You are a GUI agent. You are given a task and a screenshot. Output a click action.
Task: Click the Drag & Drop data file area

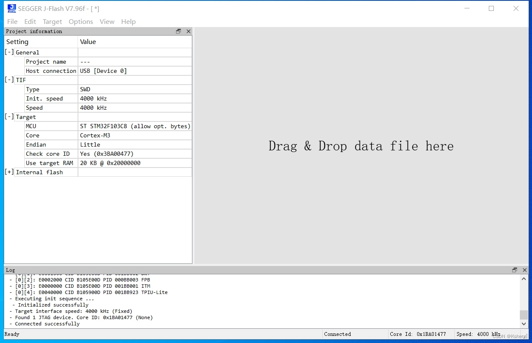[x=361, y=146]
